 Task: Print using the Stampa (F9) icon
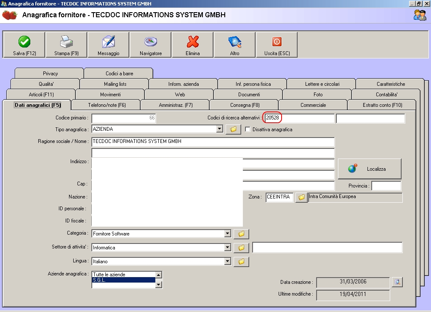67,42
